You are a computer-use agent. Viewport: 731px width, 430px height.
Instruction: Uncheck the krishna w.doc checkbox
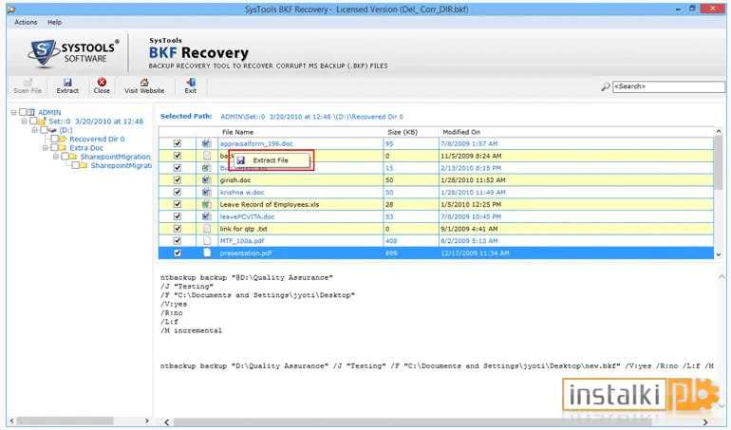point(178,192)
